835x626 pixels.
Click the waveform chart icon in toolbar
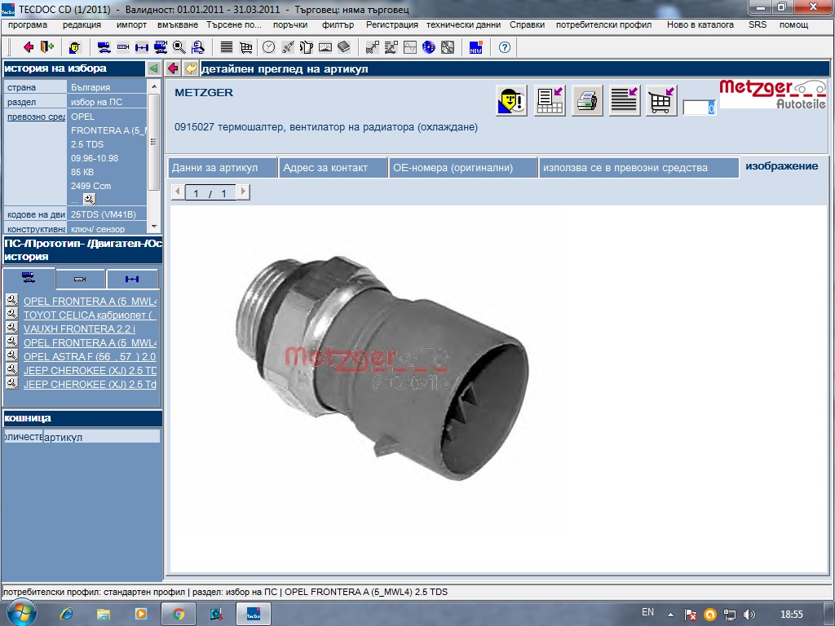(410, 47)
